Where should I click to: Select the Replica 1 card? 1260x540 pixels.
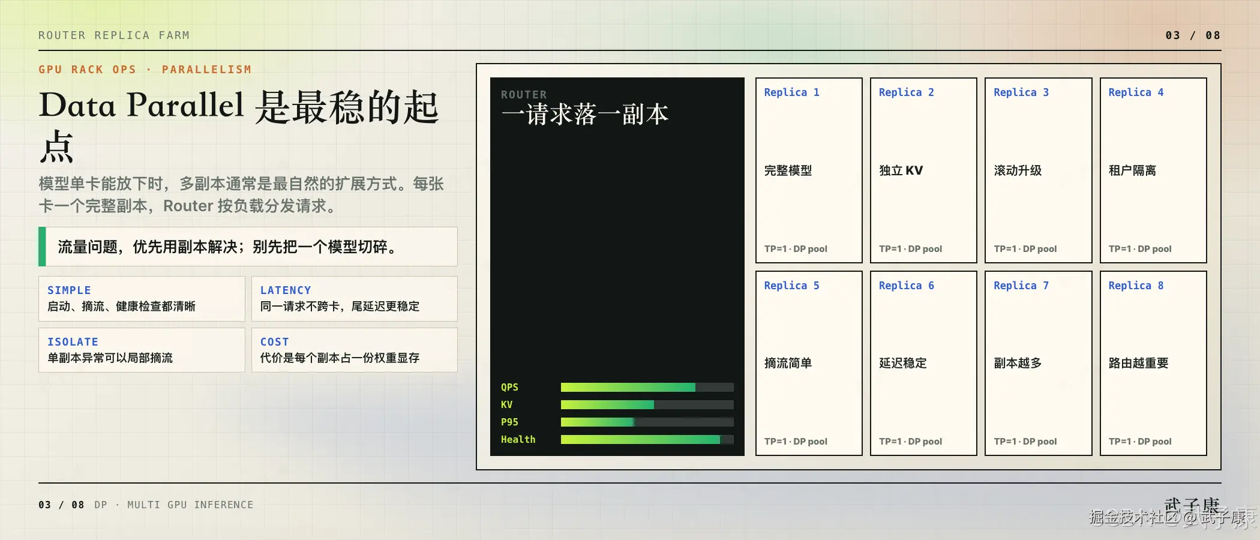click(809, 170)
